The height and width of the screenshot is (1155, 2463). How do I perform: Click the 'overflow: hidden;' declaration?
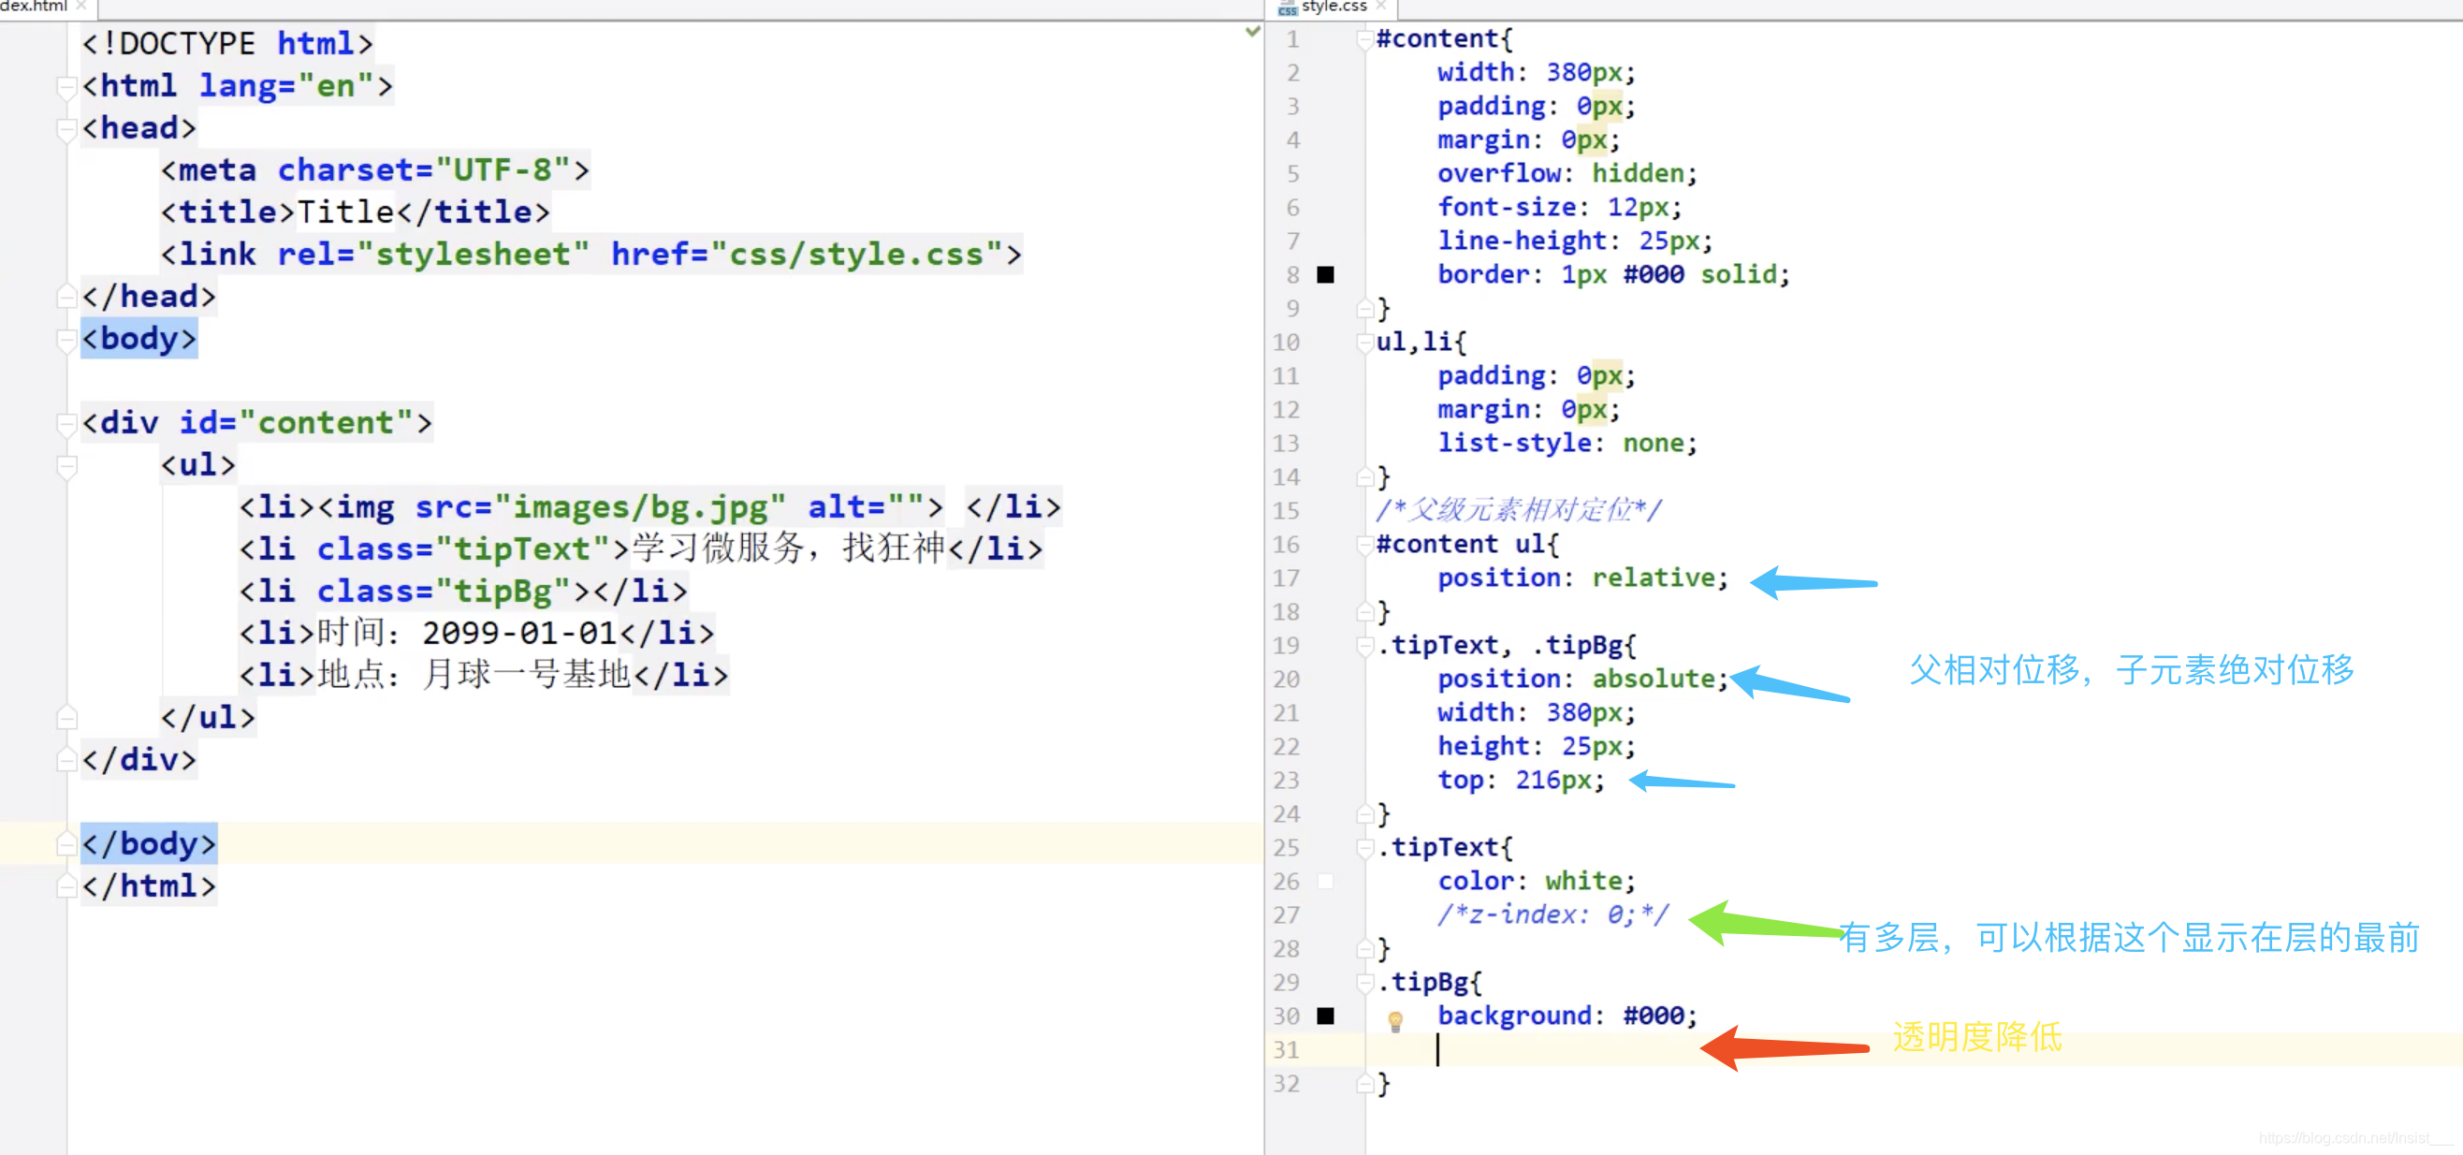click(x=1567, y=173)
